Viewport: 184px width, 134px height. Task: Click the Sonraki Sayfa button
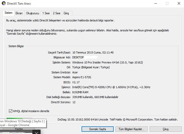(98, 129)
